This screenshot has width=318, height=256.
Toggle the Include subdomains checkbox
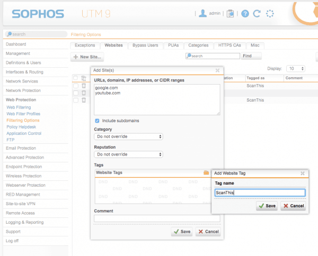(97, 121)
